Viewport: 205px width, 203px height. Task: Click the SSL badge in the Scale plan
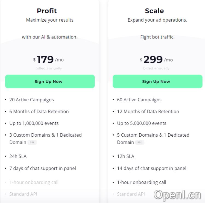[x=140, y=142]
